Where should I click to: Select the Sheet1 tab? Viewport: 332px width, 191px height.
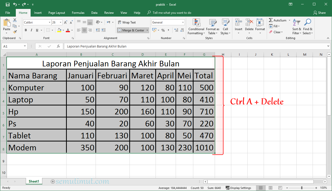pos(34,182)
